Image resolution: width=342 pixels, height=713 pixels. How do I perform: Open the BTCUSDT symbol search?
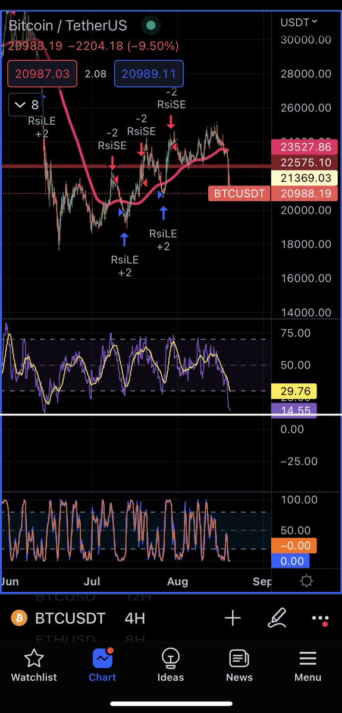[70, 619]
